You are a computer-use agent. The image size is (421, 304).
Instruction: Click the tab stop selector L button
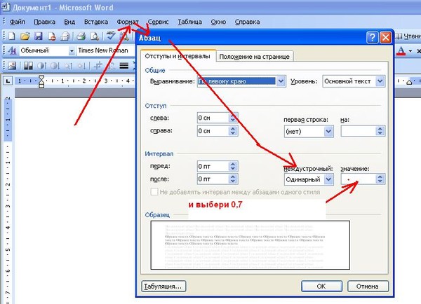pyautogui.click(x=8, y=81)
